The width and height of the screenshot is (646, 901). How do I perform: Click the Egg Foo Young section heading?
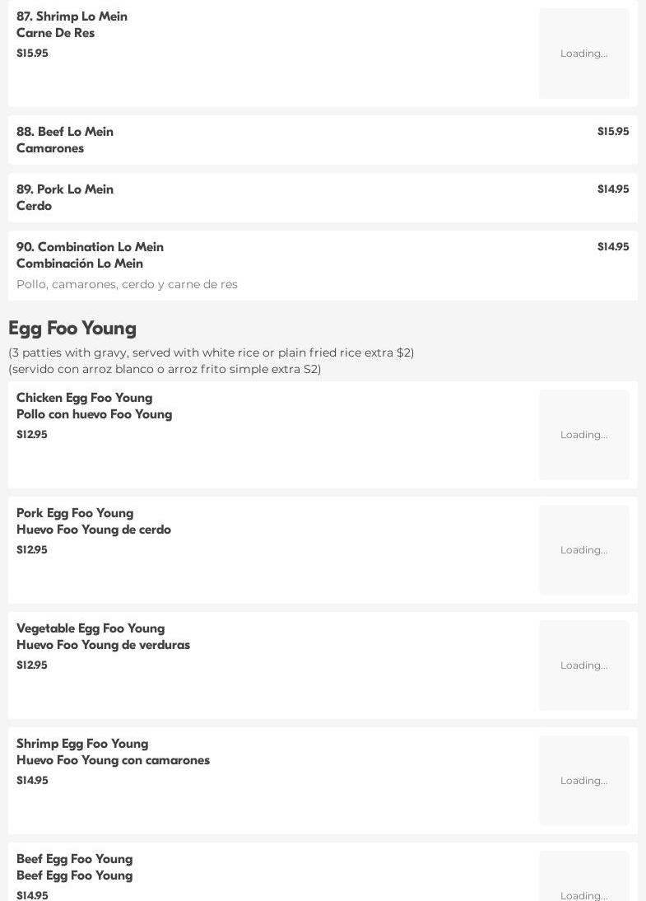(72, 328)
